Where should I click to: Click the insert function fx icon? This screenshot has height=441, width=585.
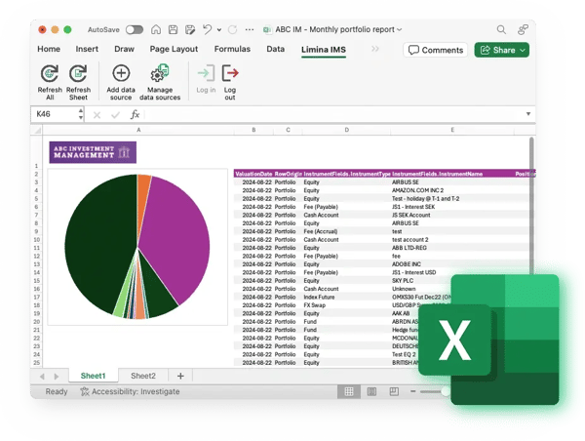(135, 114)
